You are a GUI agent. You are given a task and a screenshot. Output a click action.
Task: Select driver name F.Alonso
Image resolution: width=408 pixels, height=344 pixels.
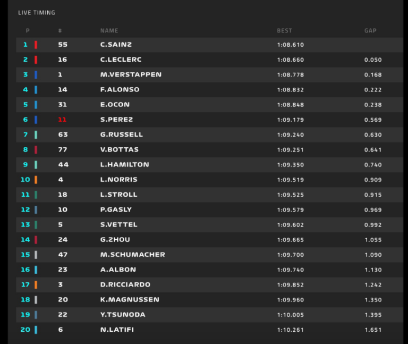point(119,90)
